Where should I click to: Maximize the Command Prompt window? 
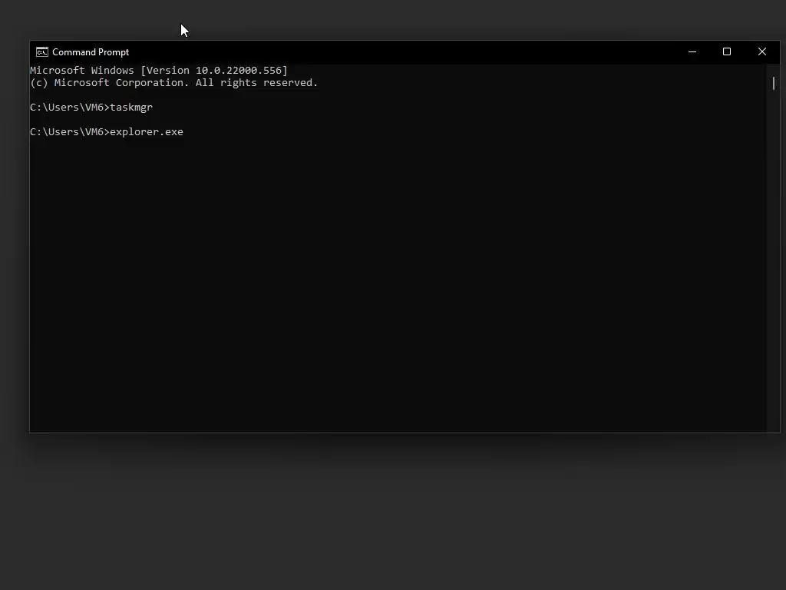pyautogui.click(x=727, y=51)
